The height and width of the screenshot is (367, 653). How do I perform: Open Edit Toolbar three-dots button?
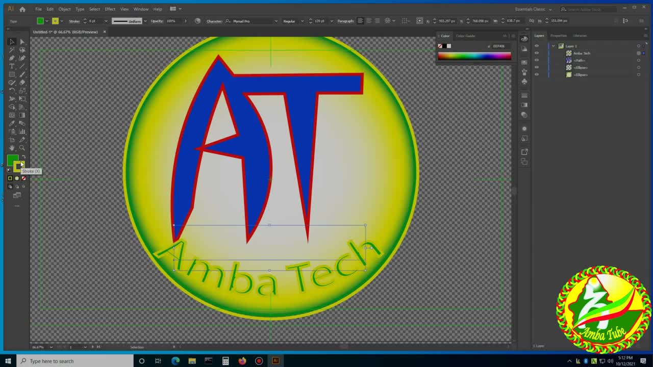click(x=17, y=206)
